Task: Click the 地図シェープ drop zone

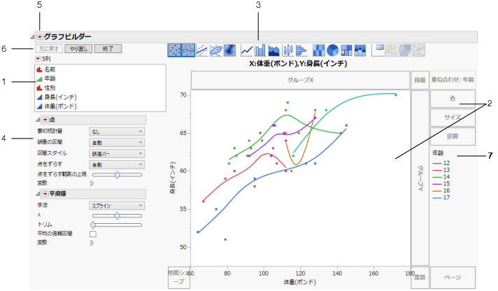Action: tap(179, 277)
